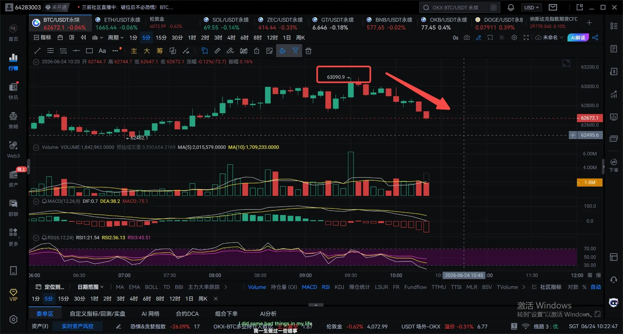Rewind chart with double-left arrow icon
623x334 pixels.
point(83,38)
